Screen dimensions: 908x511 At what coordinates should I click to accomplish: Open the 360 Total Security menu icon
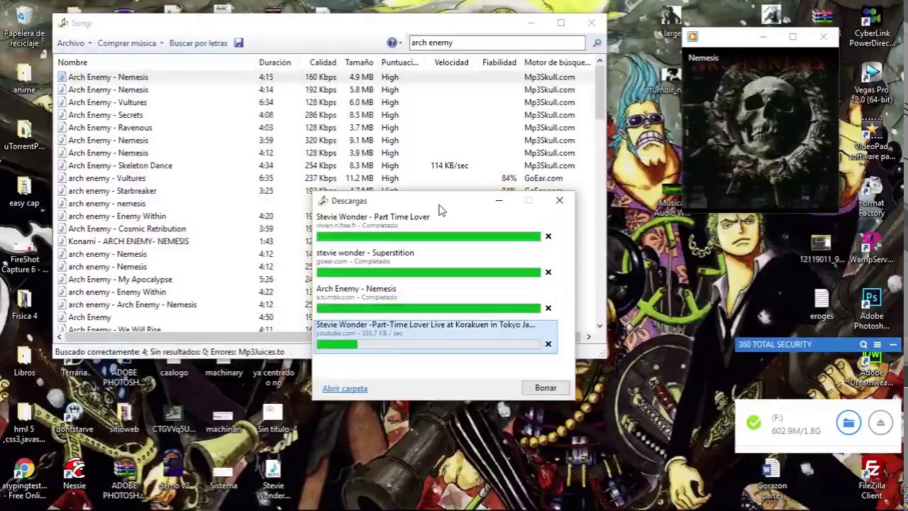pos(877,345)
